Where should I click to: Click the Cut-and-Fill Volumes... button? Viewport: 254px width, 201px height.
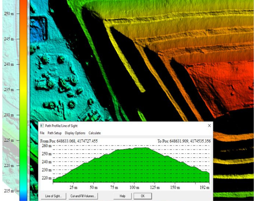[83, 196]
